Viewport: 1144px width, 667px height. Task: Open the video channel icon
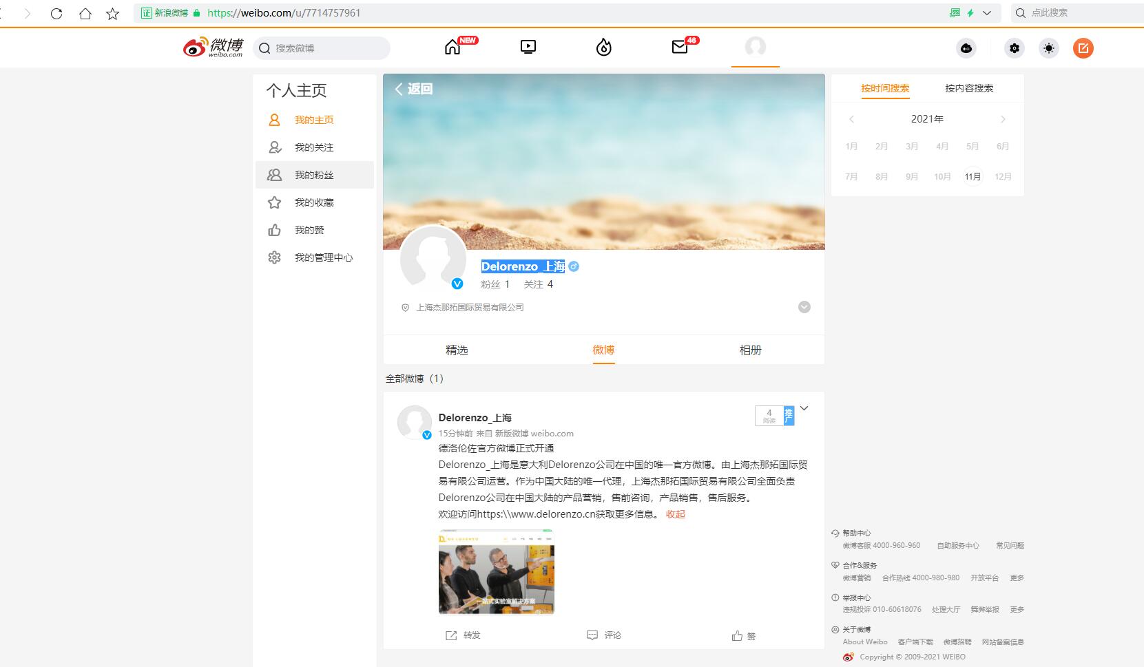tap(528, 47)
